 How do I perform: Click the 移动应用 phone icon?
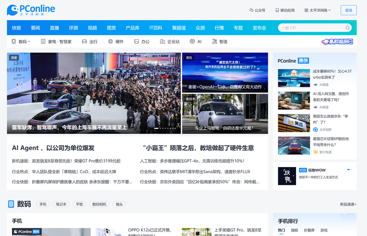click(x=277, y=10)
